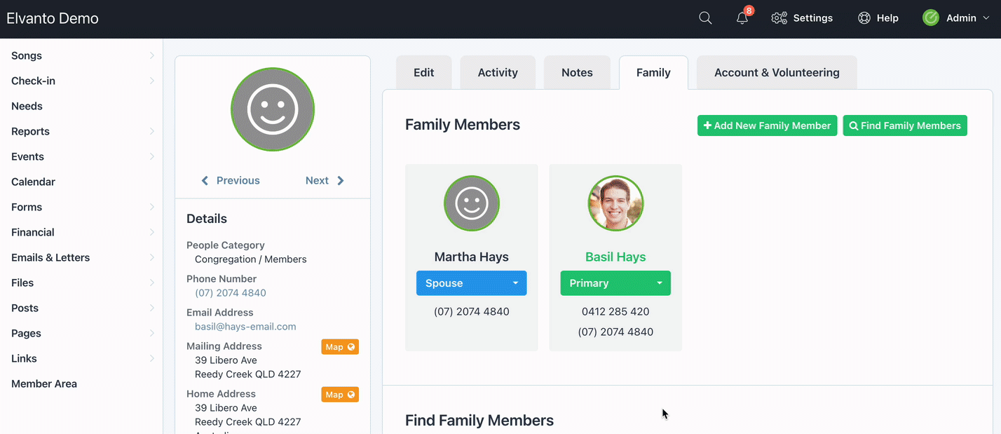The image size is (1001, 434).
Task: Switch to Account & Volunteering tab
Action: (777, 73)
